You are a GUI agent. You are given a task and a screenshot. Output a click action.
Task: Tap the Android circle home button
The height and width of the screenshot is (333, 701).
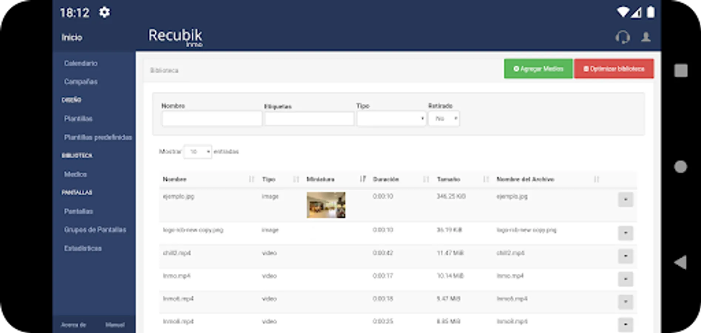click(x=680, y=167)
